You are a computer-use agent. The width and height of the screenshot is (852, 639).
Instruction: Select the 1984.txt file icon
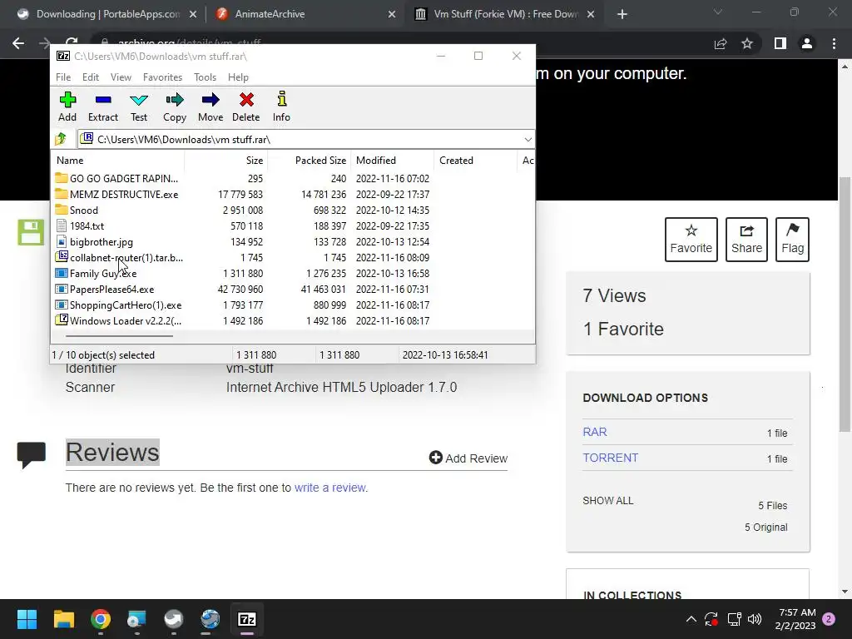click(x=62, y=225)
